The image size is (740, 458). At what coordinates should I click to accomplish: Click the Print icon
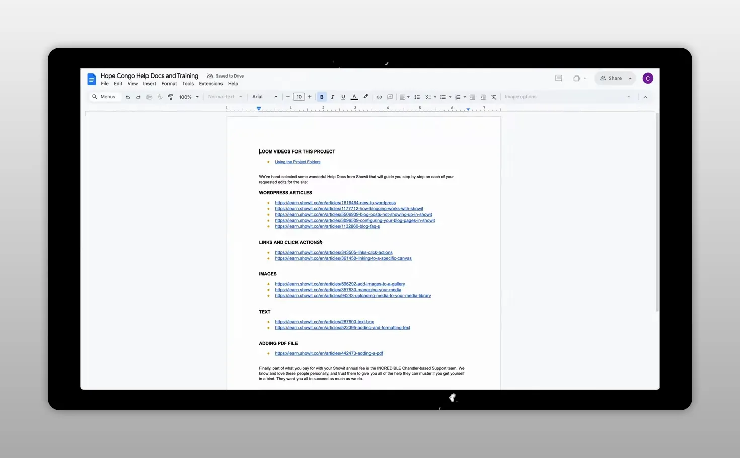(149, 97)
